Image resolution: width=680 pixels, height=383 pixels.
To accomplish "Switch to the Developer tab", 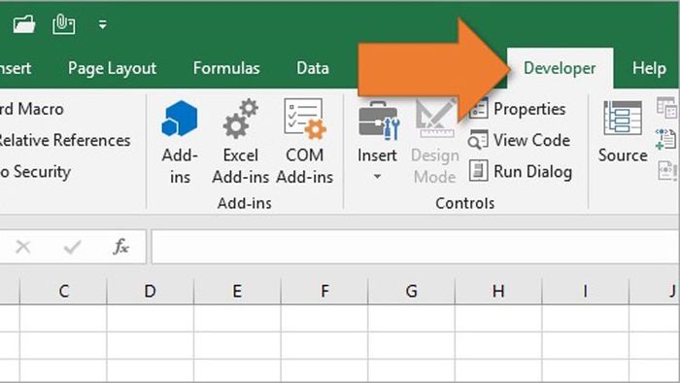I will point(560,68).
